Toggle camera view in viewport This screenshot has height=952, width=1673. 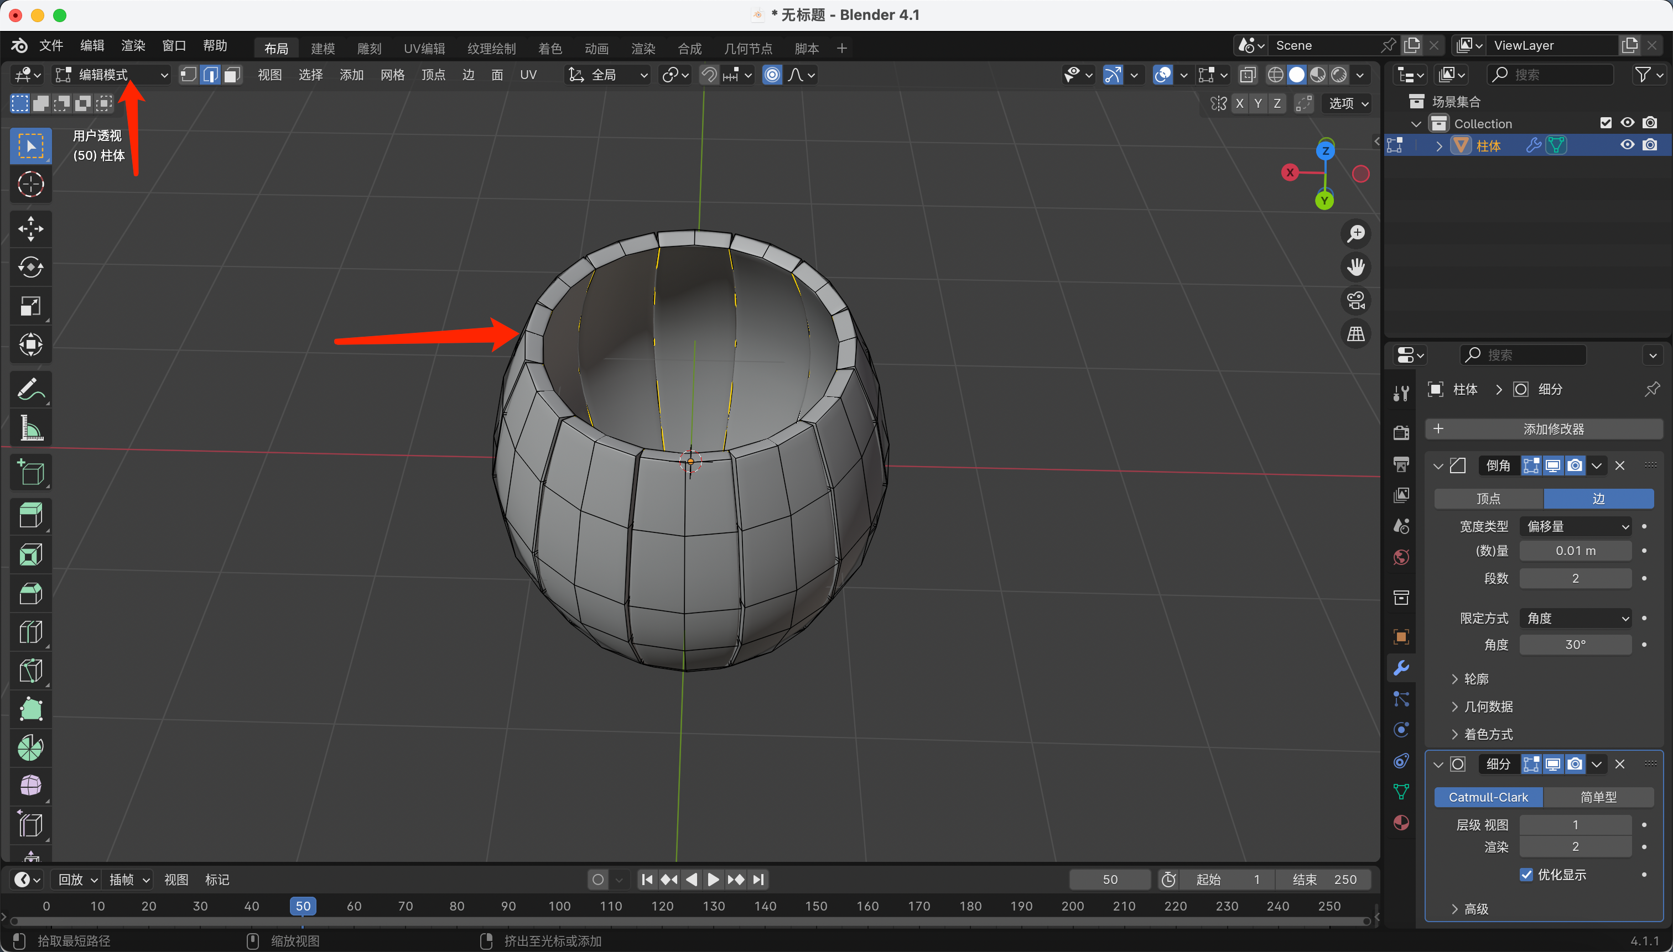point(1355,301)
